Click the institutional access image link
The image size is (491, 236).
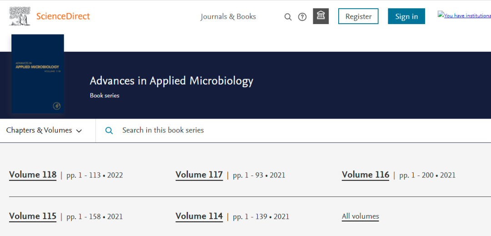tap(464, 15)
